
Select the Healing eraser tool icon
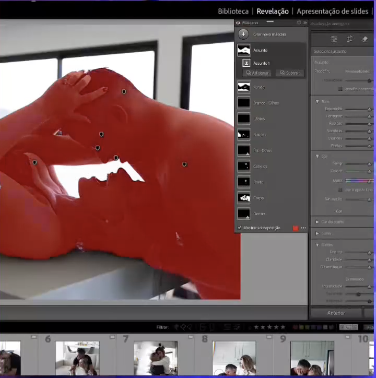[x=365, y=39]
